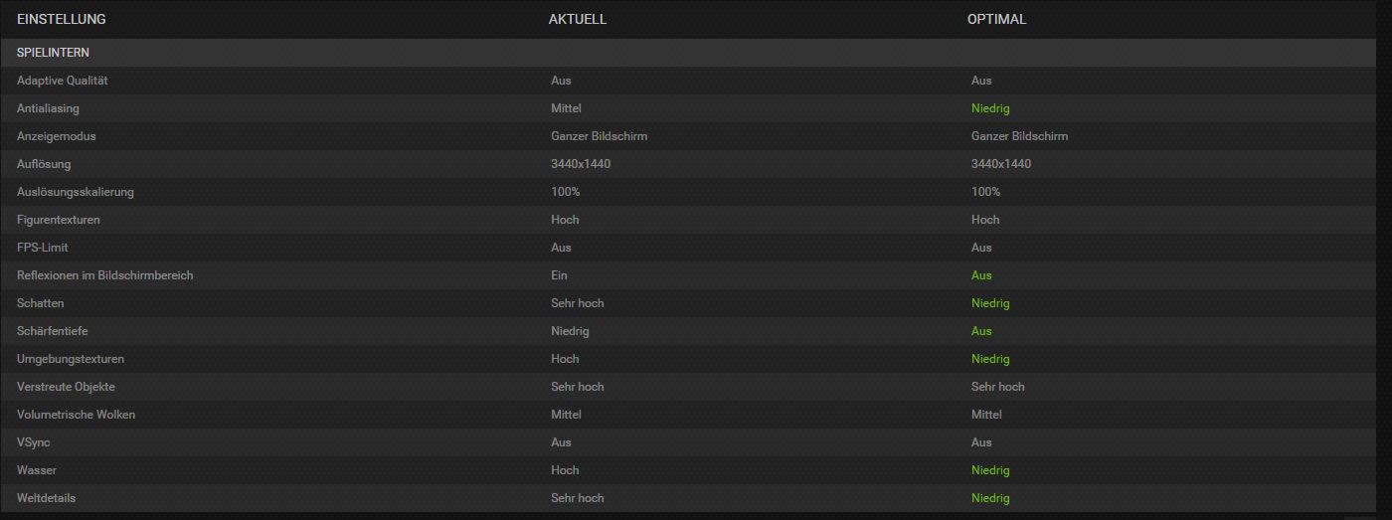Click Reflexionen im Bildschirmbereich setting
The height and width of the screenshot is (520, 1392).
[105, 275]
